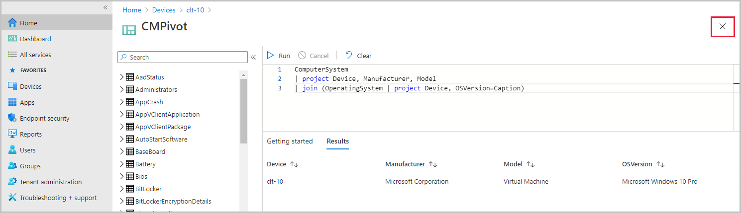Open Tenant administration in the sidebar
741x213 pixels.
(x=51, y=182)
